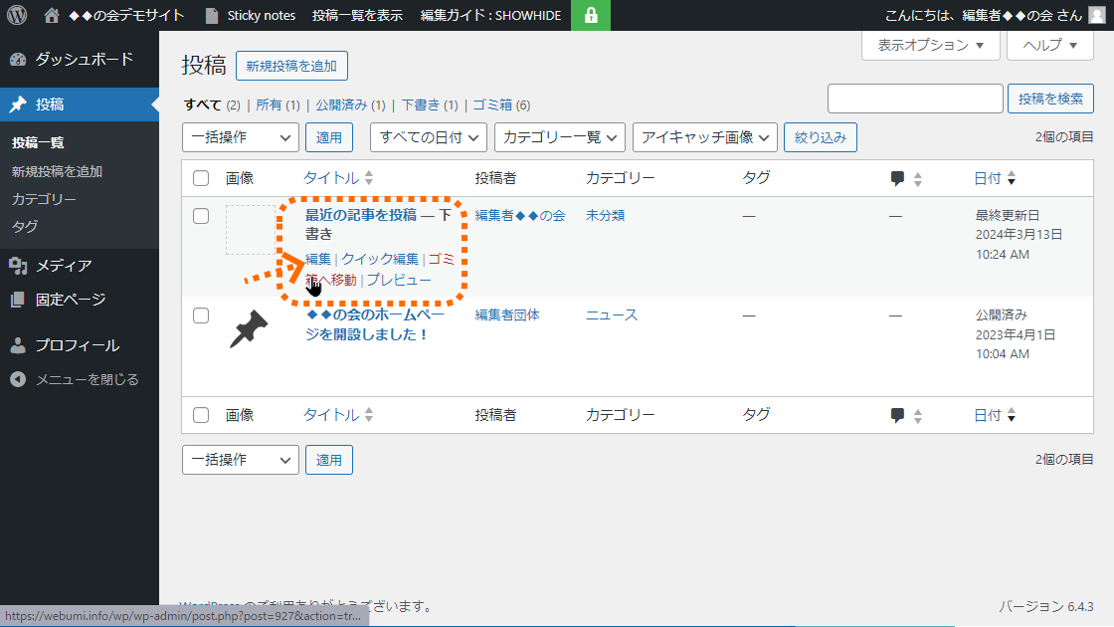
Task: Click the メディア icon in the sidebar
Action: pos(18,266)
